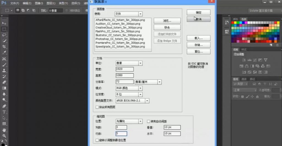Open the 模式 dropdown showing RGB 颜色

[x=129, y=88]
